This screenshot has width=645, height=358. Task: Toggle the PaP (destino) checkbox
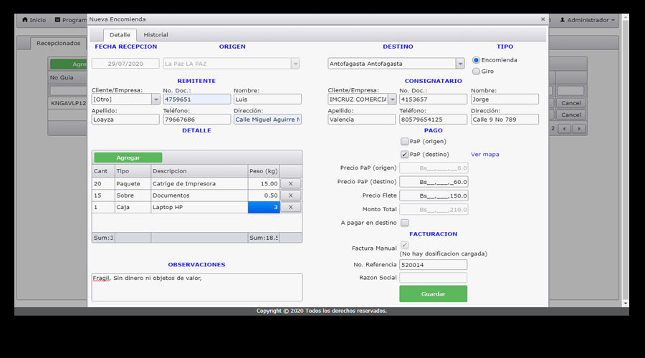point(404,155)
